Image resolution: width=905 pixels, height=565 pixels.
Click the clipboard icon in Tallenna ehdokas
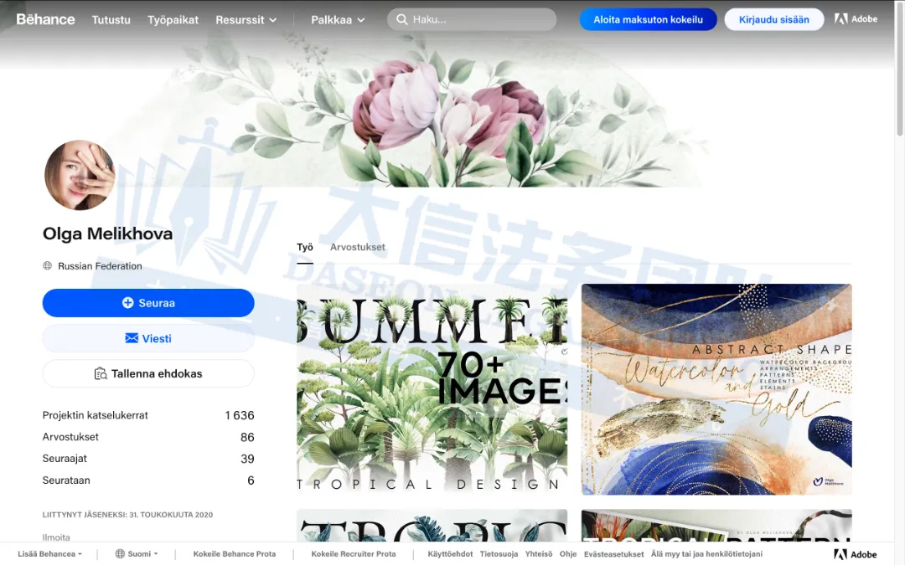click(x=101, y=373)
